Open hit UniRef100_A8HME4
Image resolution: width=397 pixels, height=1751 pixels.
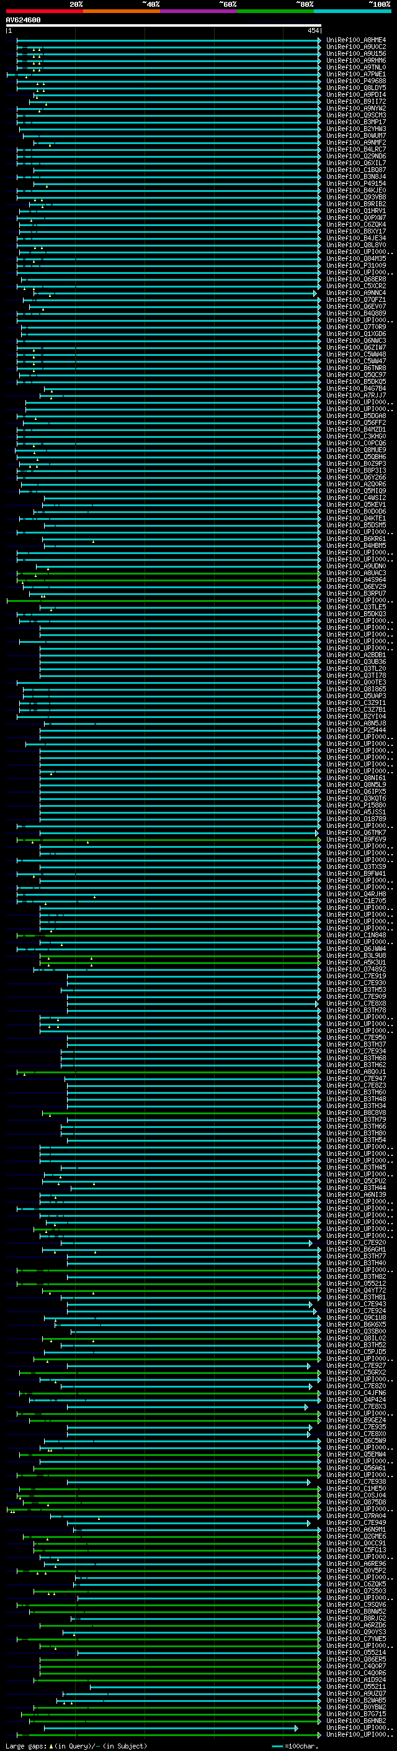coord(356,40)
